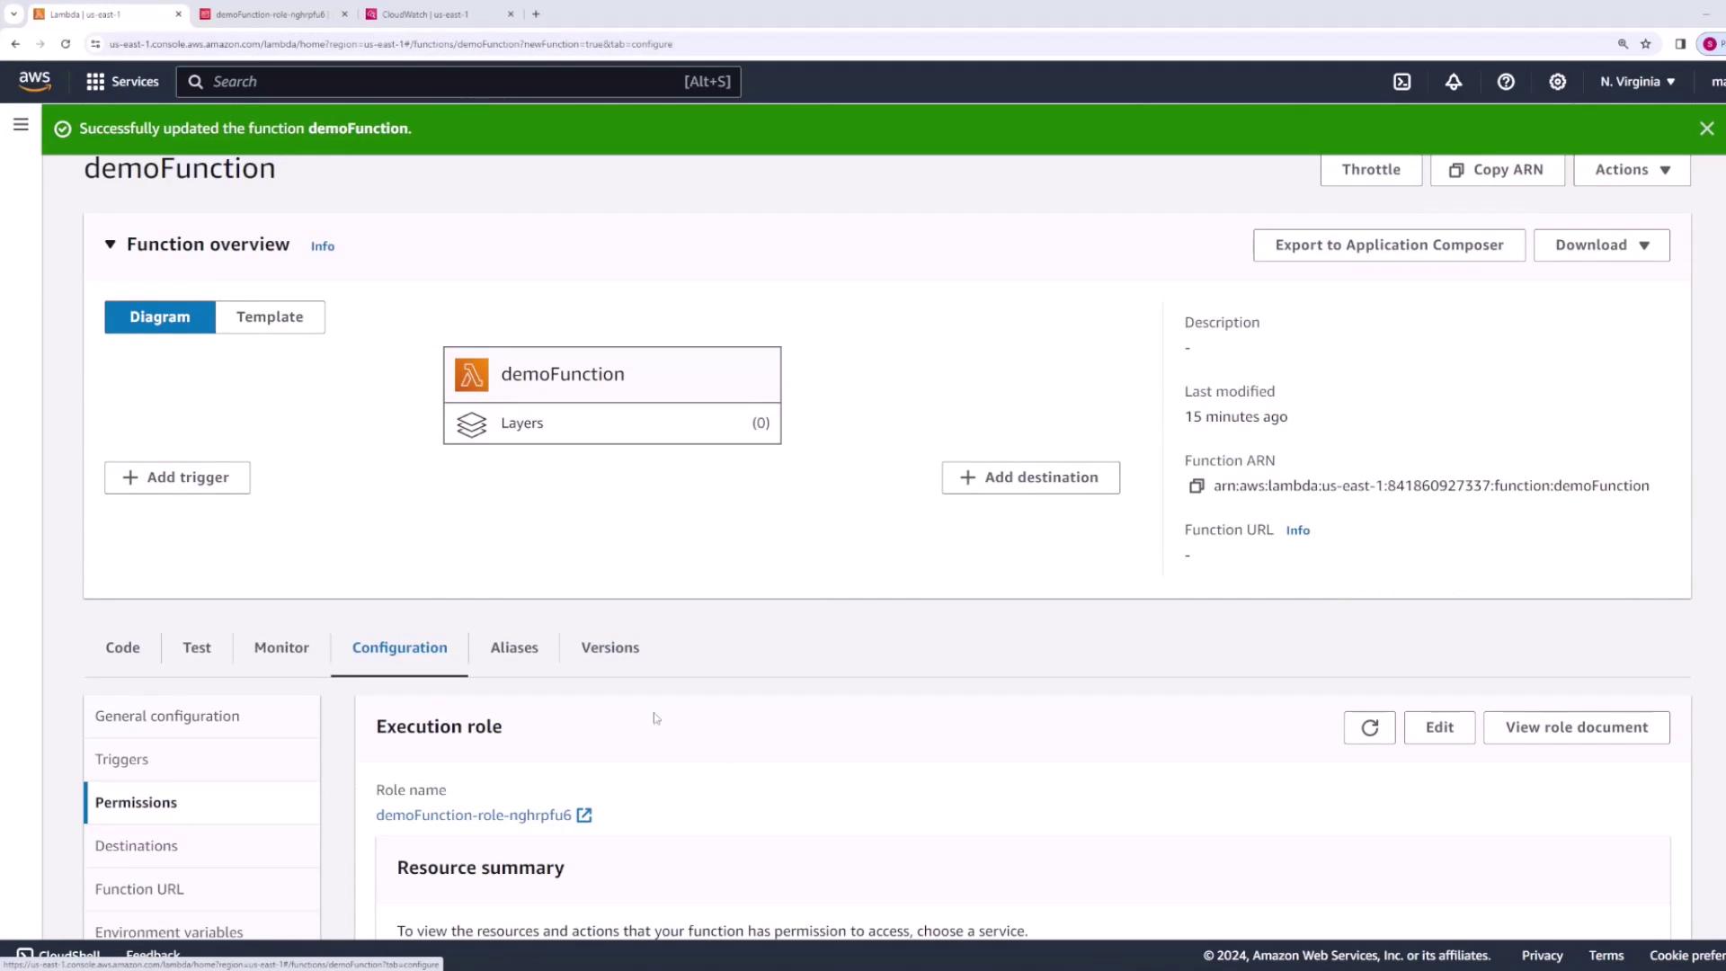Switch to the Monitor tab
This screenshot has height=971, width=1726.
pos(281,647)
